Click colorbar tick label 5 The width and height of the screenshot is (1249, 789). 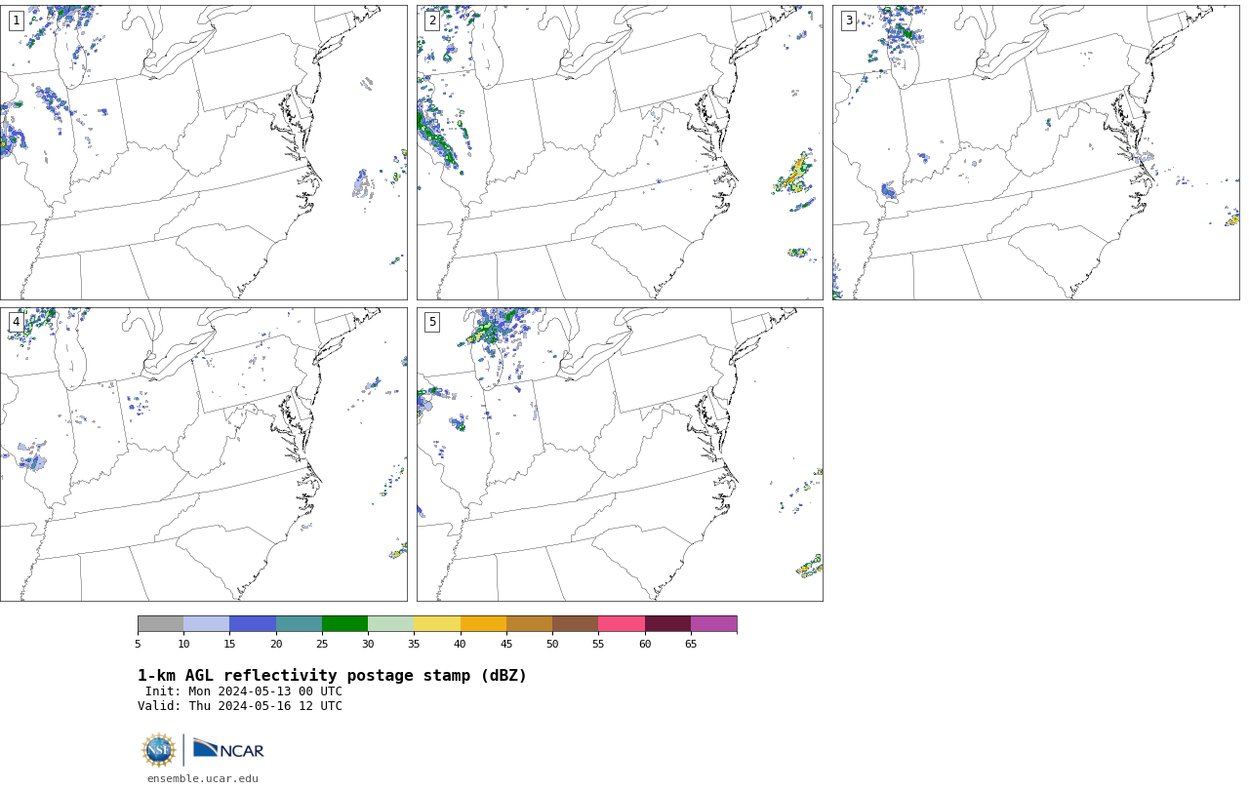[138, 644]
